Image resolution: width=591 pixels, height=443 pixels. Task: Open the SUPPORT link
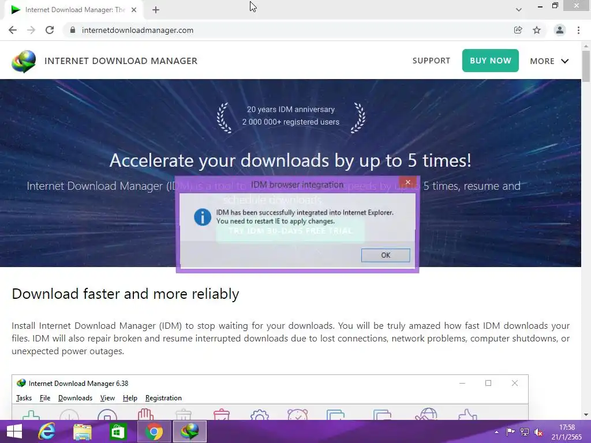[x=431, y=61]
